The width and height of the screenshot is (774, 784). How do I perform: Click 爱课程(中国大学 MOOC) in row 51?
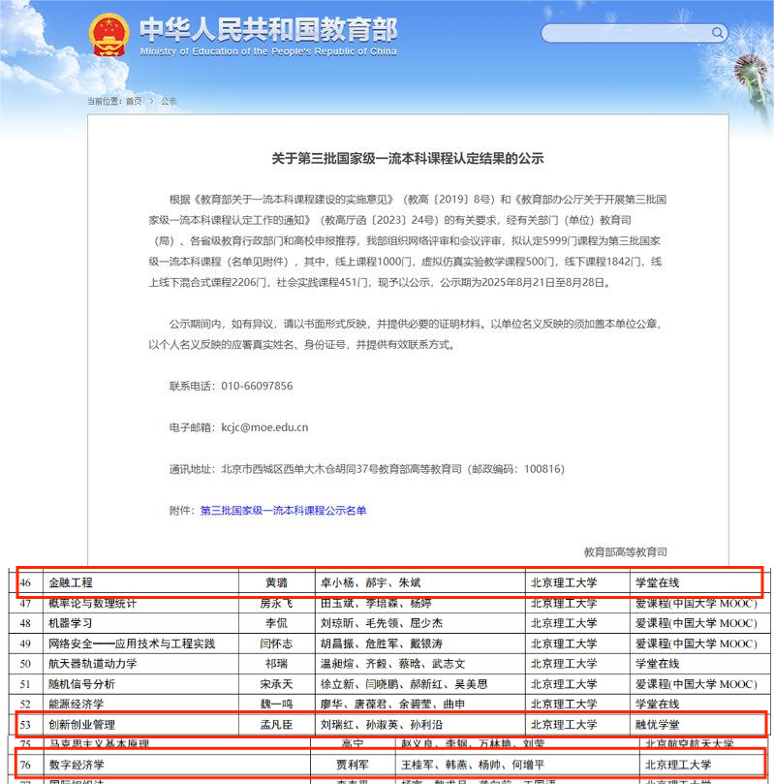(x=697, y=684)
